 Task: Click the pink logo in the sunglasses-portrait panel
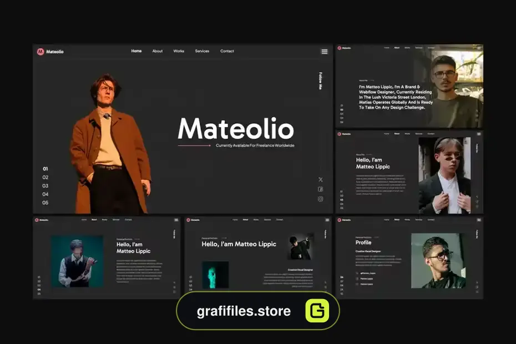(x=339, y=134)
